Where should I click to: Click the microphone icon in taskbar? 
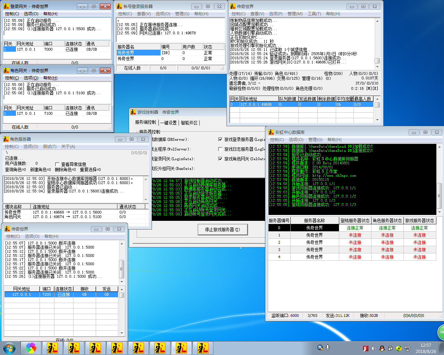pyautogui.click(x=327, y=347)
